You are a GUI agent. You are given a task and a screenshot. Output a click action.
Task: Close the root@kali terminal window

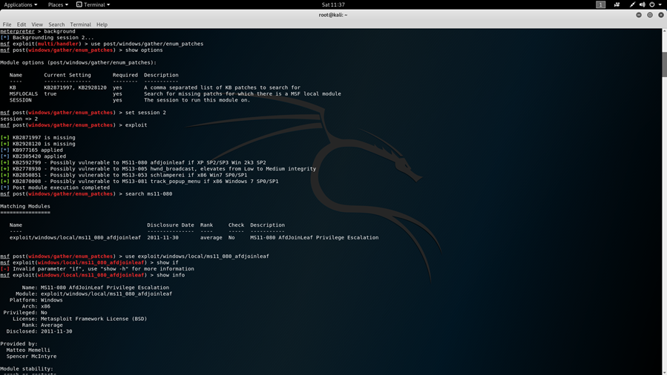point(660,15)
